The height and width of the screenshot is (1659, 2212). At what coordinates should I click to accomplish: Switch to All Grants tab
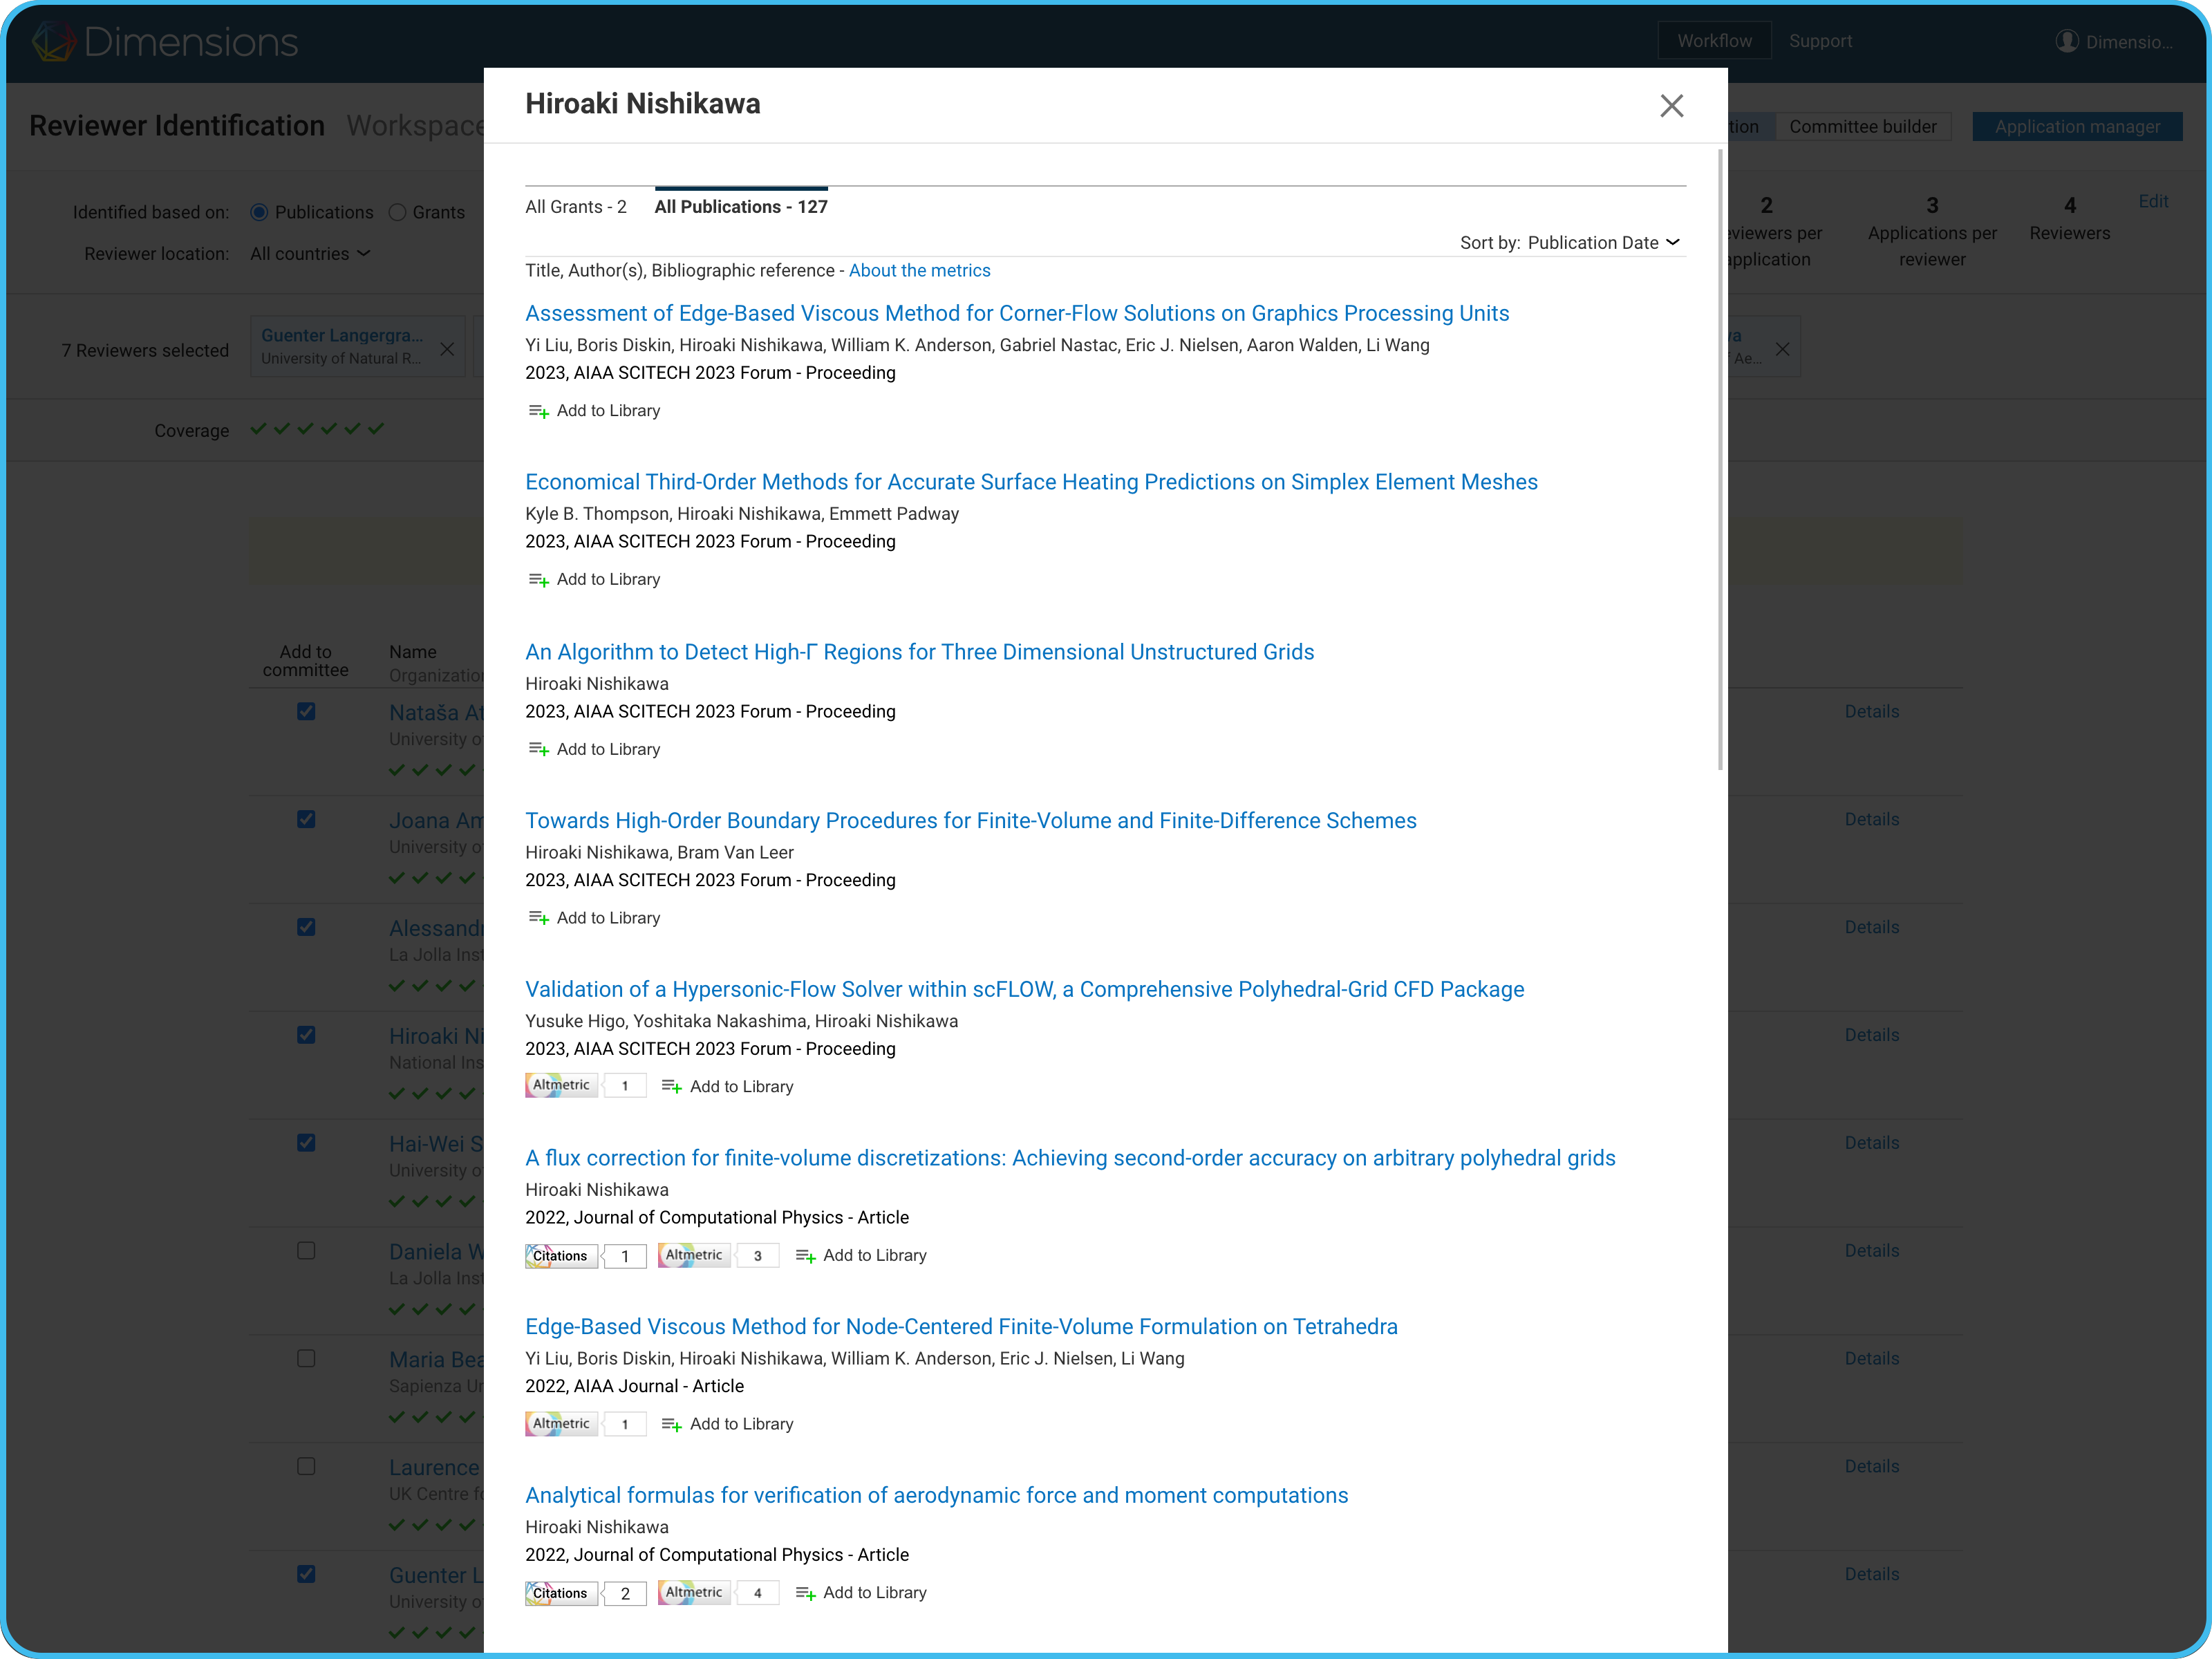pos(576,207)
